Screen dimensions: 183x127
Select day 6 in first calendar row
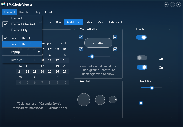coord(65,55)
